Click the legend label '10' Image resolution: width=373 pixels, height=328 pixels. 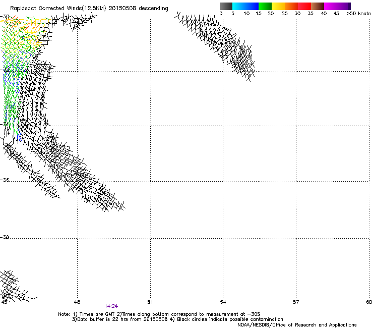pos(246,14)
